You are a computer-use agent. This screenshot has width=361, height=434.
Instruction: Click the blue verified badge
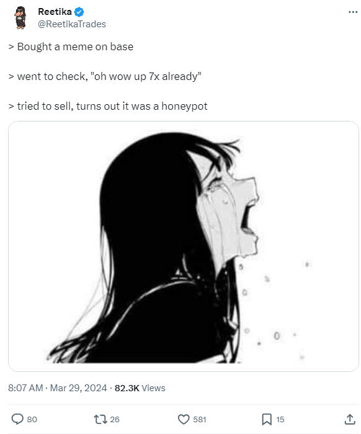pos(79,12)
